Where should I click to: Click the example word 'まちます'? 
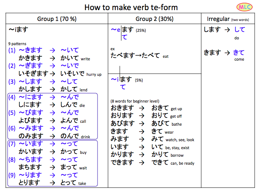pos(30,167)
